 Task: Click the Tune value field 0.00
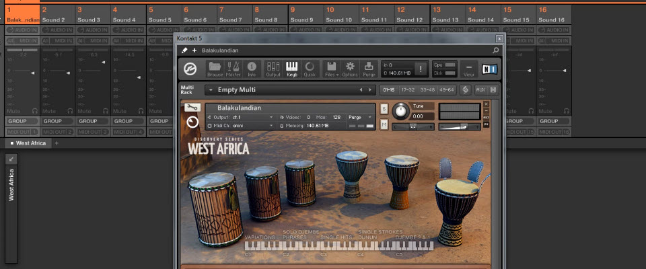point(423,116)
